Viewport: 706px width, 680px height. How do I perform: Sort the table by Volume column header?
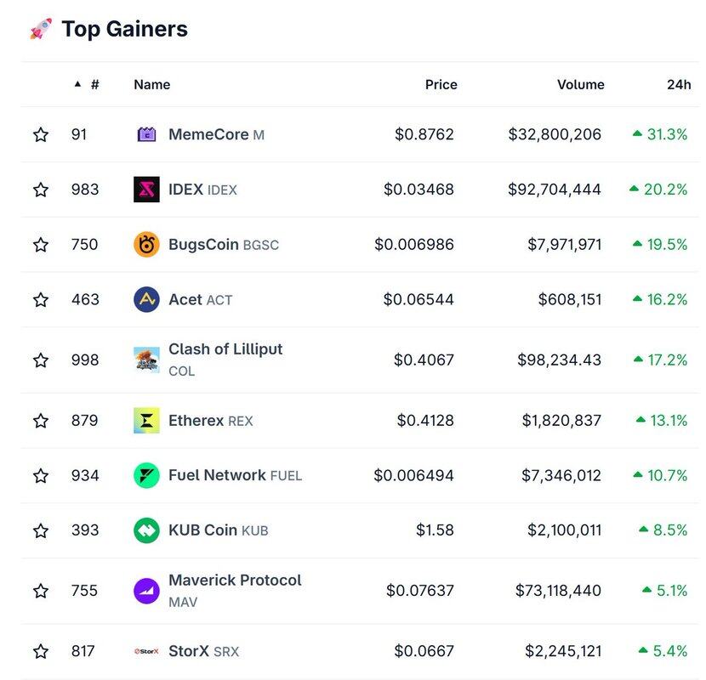[580, 84]
